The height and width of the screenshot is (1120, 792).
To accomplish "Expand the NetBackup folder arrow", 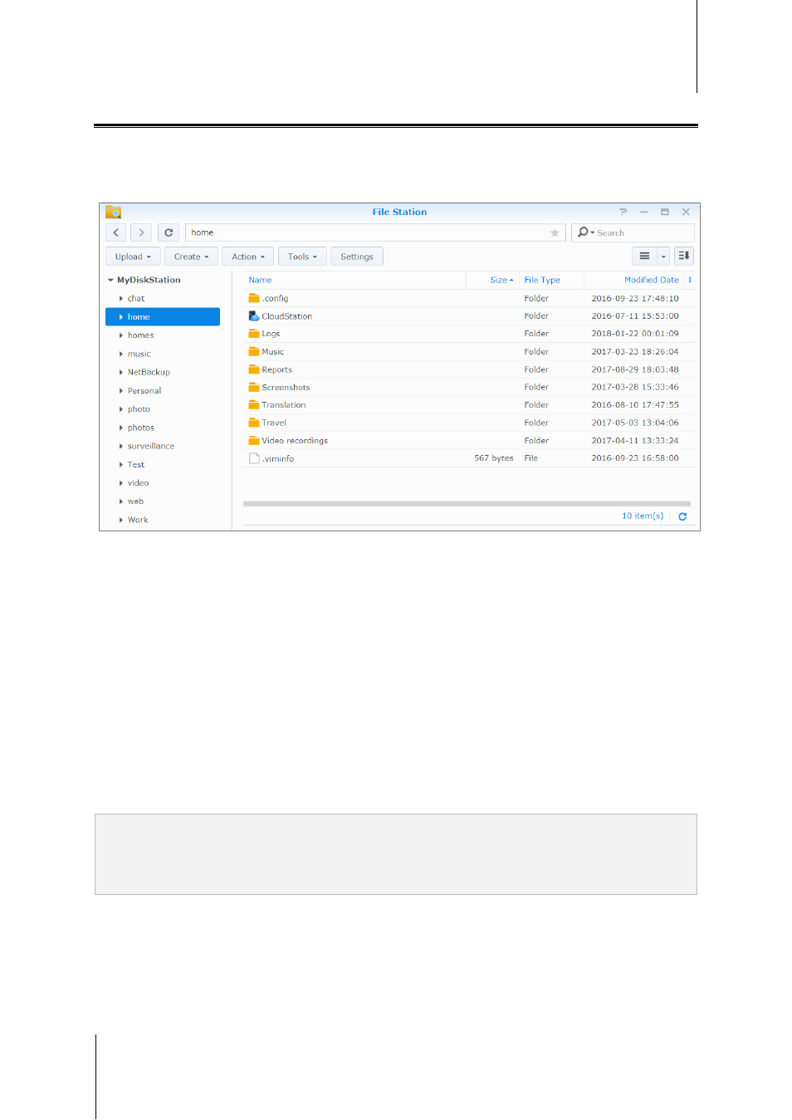I will tap(121, 373).
